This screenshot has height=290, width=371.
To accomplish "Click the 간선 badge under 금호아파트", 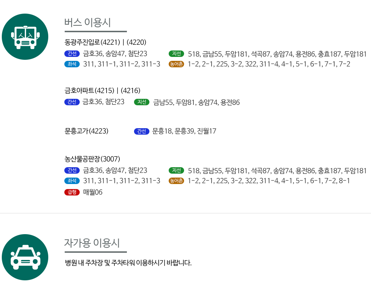I will pos(72,102).
